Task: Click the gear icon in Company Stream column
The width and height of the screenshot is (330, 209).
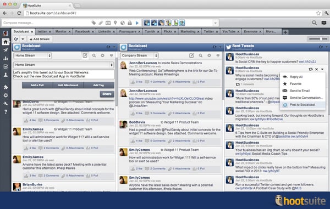Action: [x=209, y=55]
